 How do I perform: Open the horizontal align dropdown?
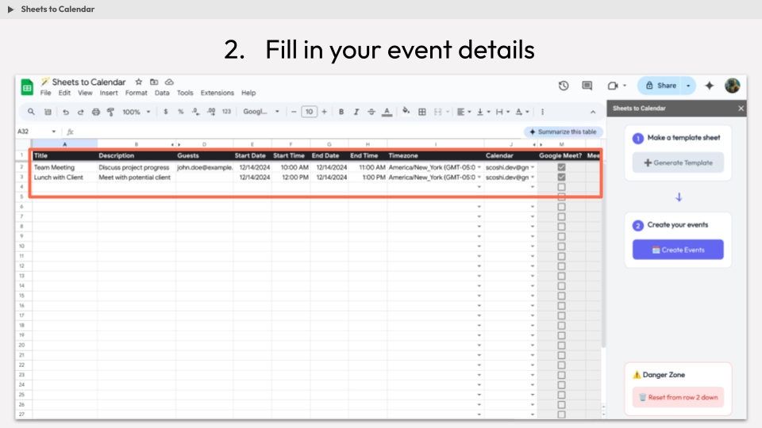pos(464,112)
